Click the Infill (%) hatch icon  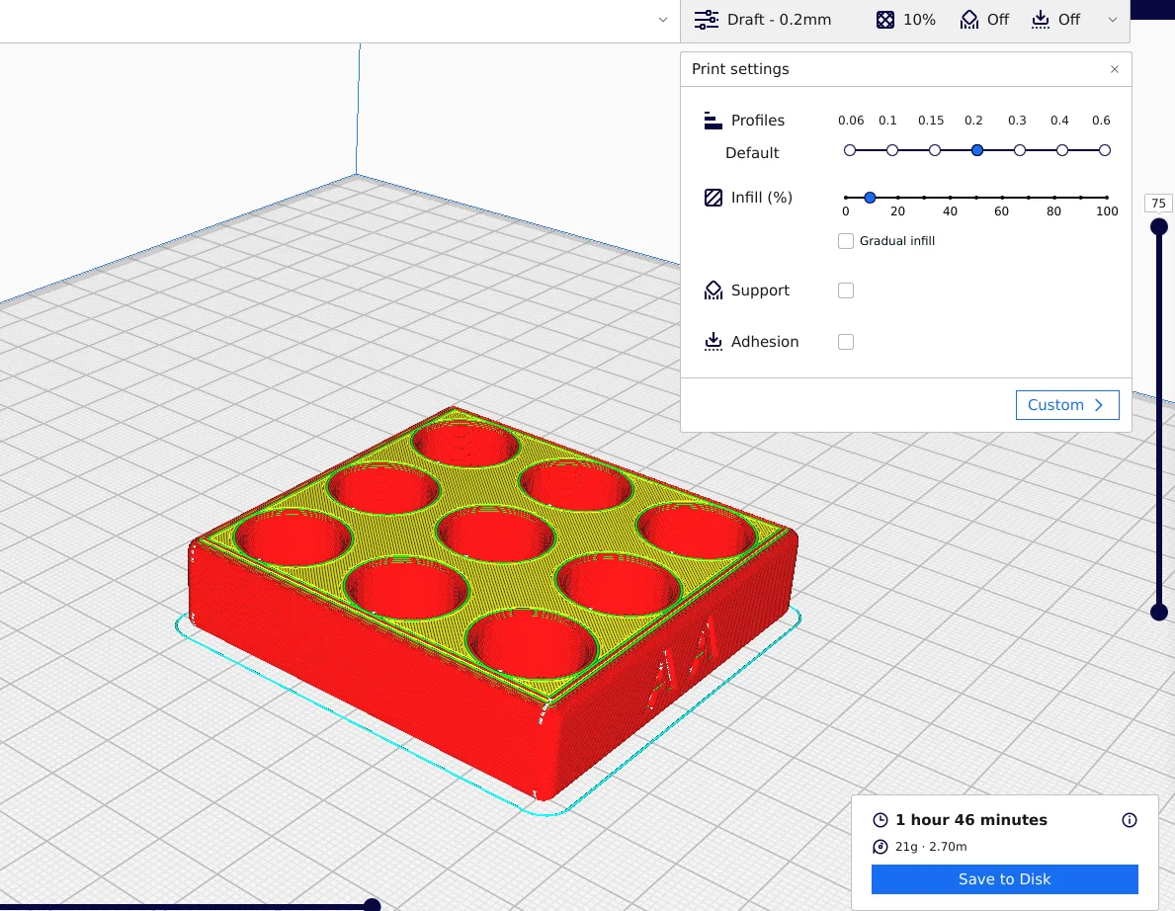pyautogui.click(x=713, y=198)
